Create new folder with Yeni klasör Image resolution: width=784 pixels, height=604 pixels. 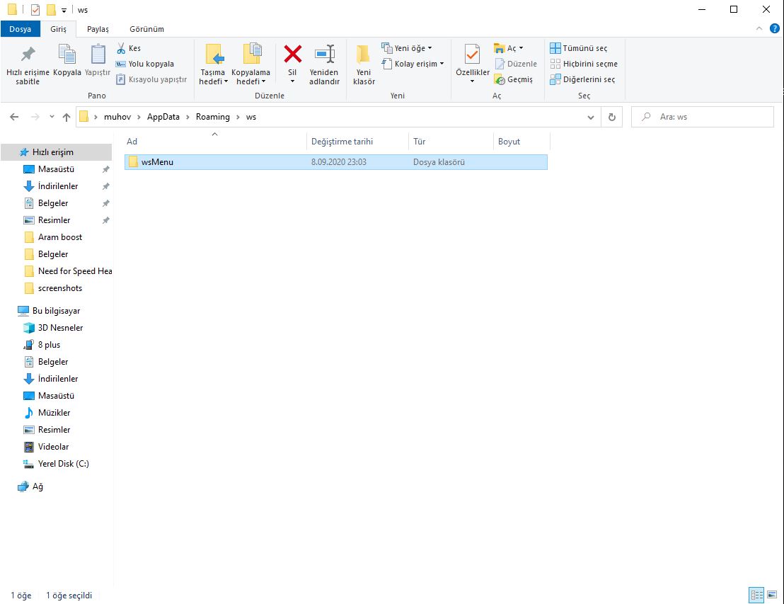click(x=364, y=65)
